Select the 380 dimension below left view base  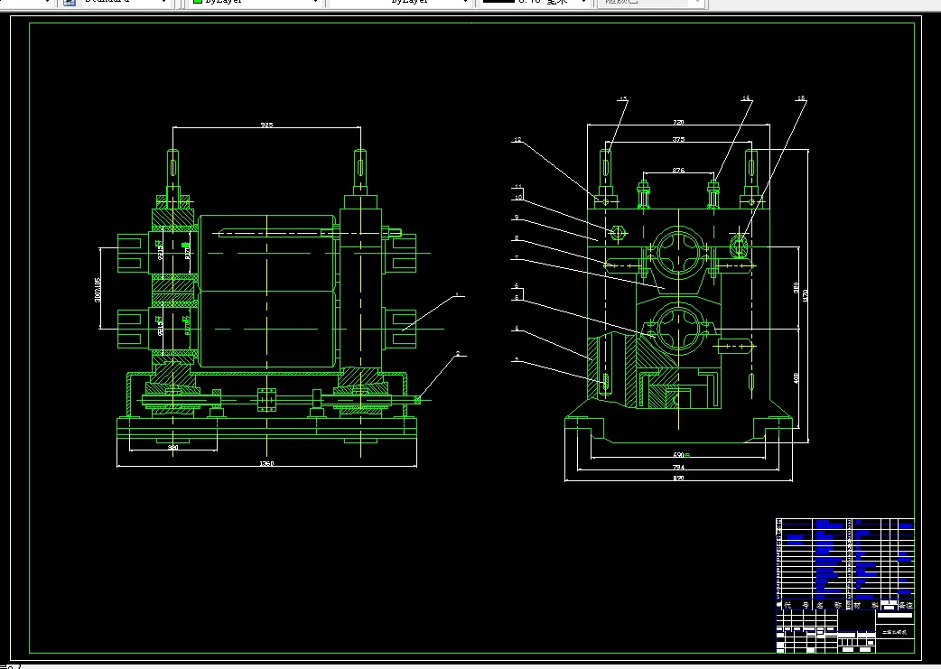click(x=172, y=448)
